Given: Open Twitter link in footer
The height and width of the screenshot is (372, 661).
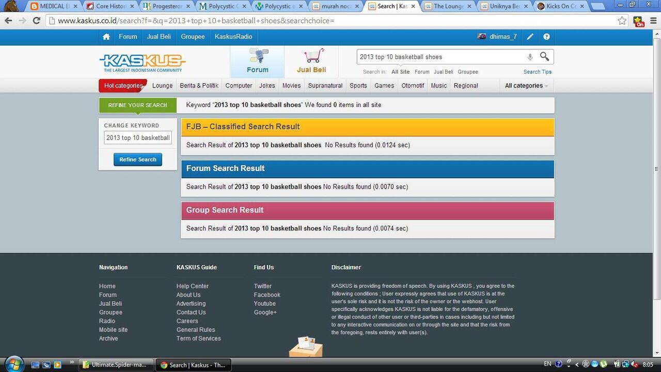Looking at the screenshot, I should [262, 286].
